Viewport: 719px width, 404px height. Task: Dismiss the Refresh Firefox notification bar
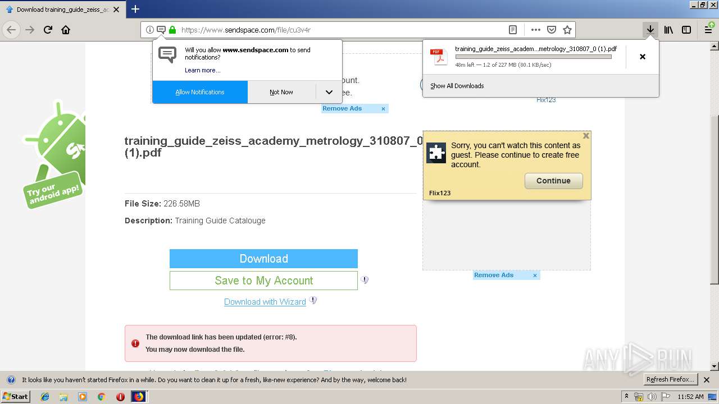(x=707, y=380)
